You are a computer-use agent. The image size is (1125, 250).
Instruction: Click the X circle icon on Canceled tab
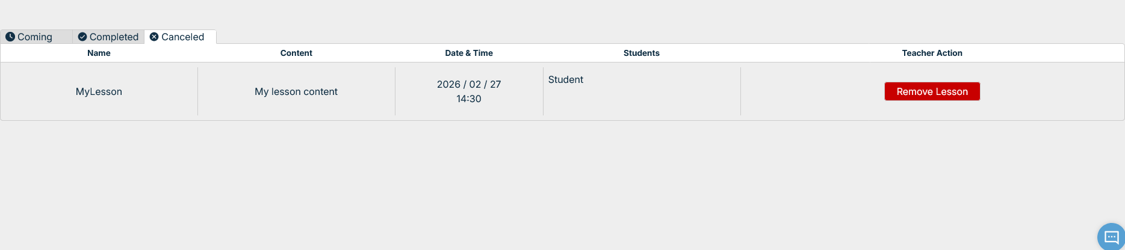click(x=154, y=37)
